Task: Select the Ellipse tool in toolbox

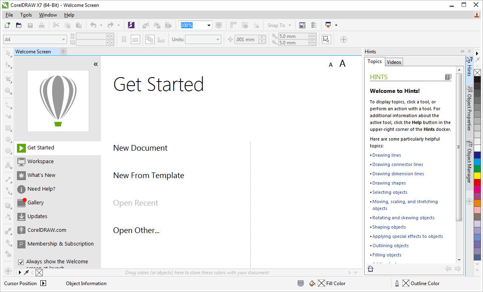Action: click(8, 139)
